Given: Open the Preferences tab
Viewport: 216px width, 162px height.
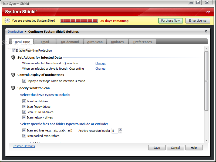Looking at the screenshot, I should click(x=143, y=42).
